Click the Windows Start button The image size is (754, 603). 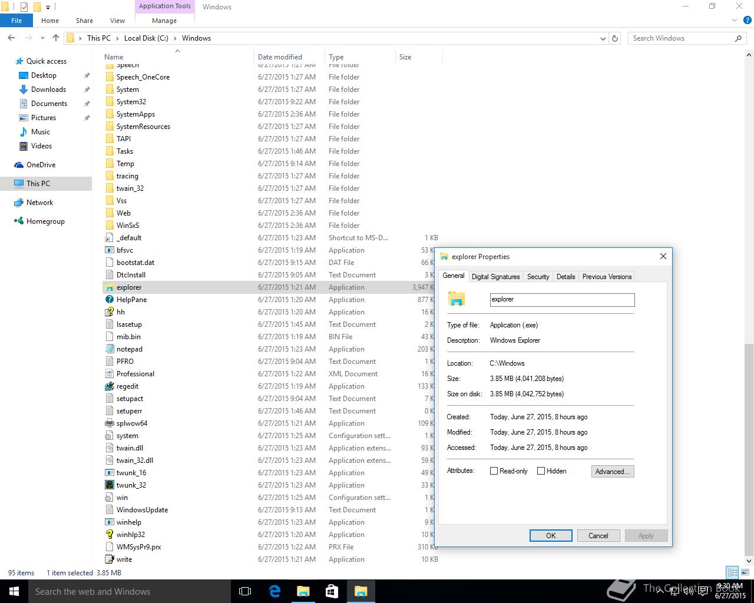(x=14, y=591)
